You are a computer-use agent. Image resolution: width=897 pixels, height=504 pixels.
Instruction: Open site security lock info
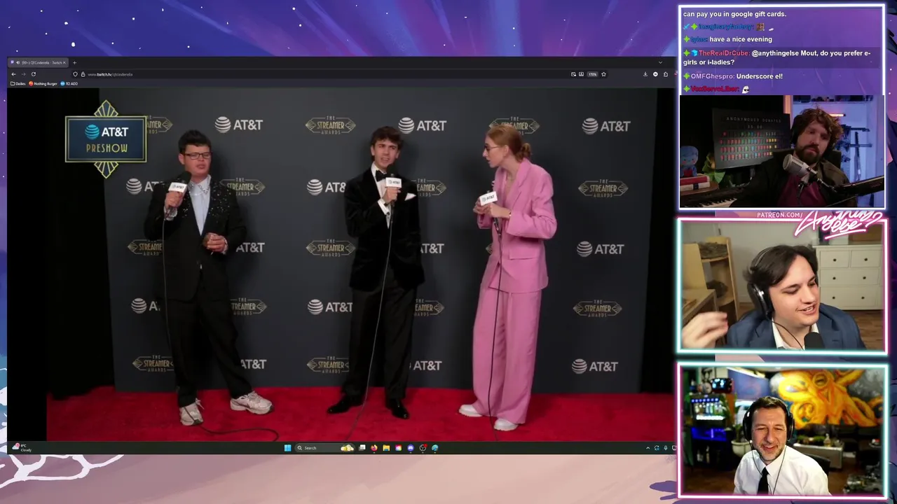[83, 74]
